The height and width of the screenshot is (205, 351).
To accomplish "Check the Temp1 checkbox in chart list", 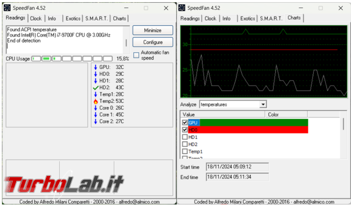I will pos(185,152).
